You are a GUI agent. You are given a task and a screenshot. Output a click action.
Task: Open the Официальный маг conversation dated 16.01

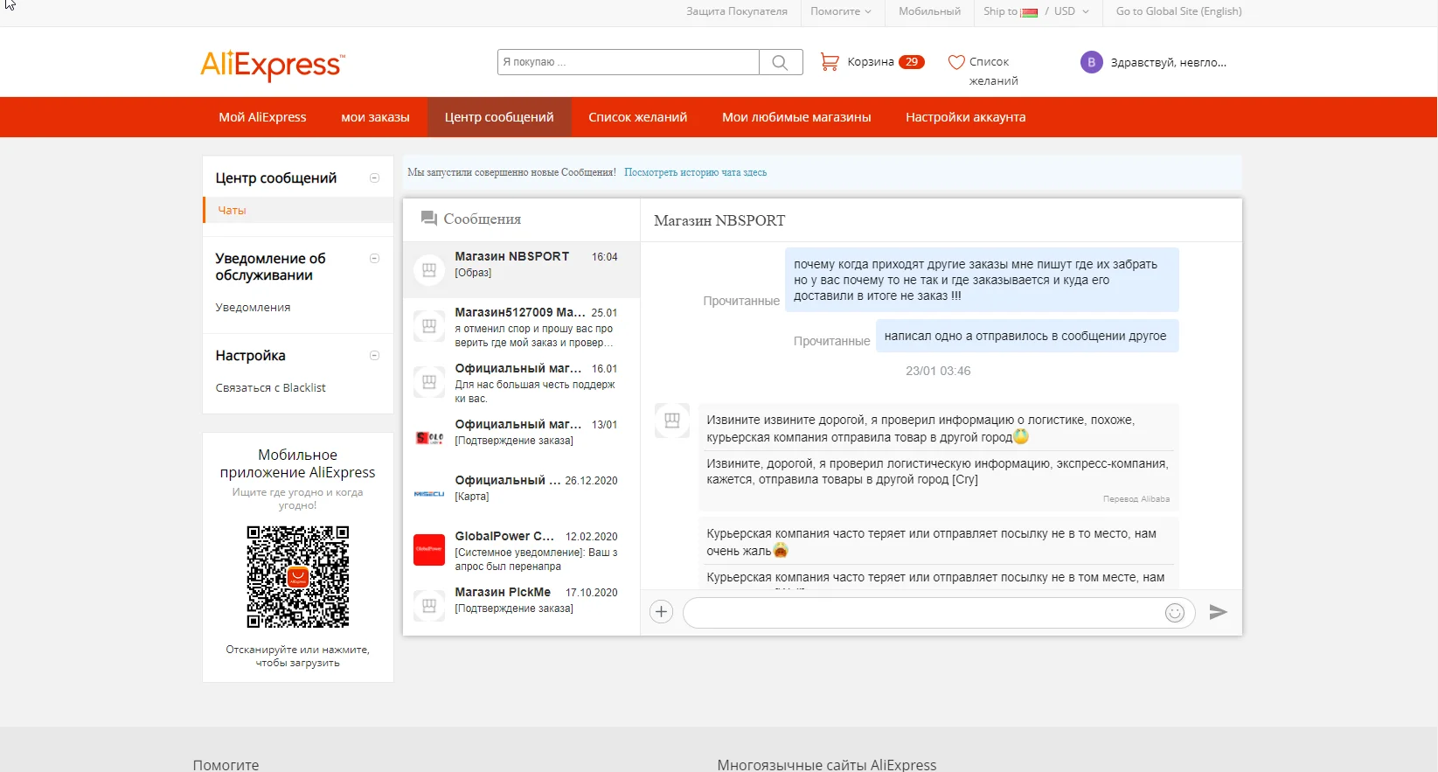tap(522, 382)
